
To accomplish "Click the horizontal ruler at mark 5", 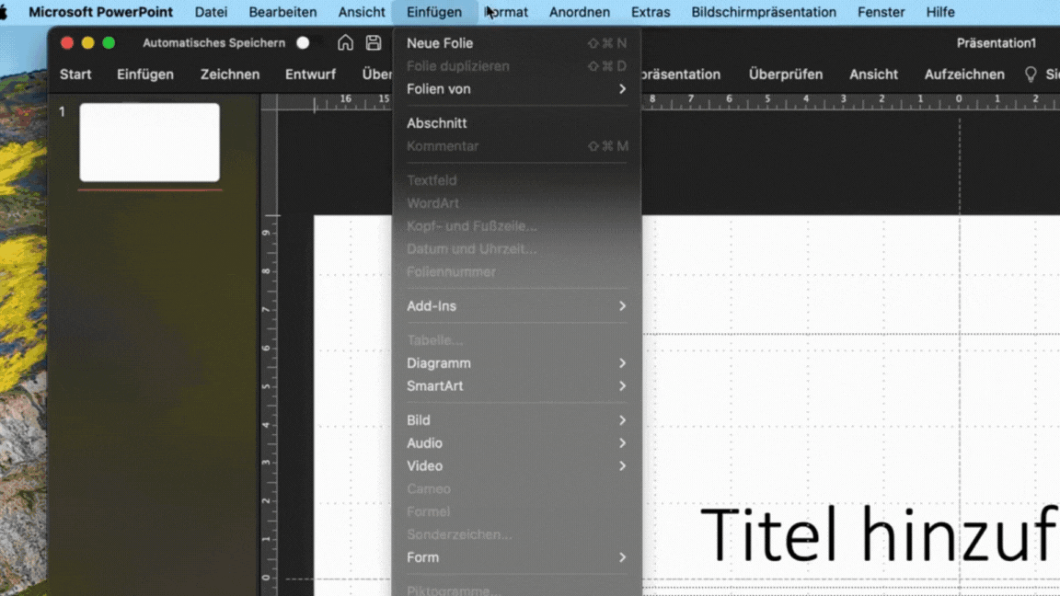I will [767, 99].
